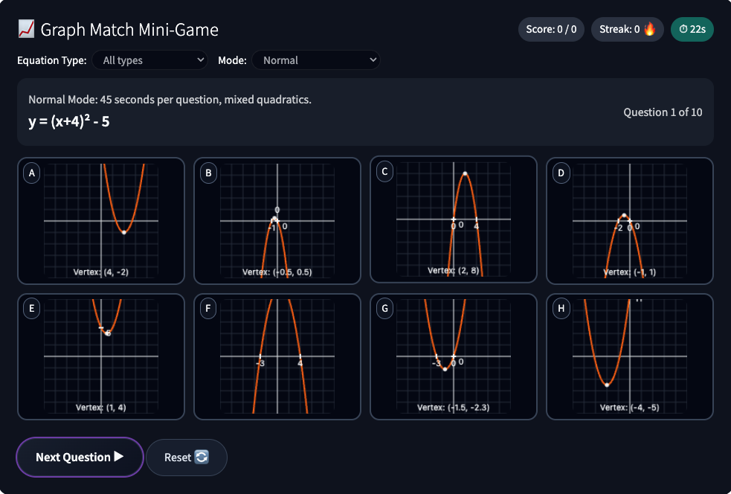This screenshot has height=494, width=731.
Task: Click the letter H badge on last graph
Action: (560, 310)
